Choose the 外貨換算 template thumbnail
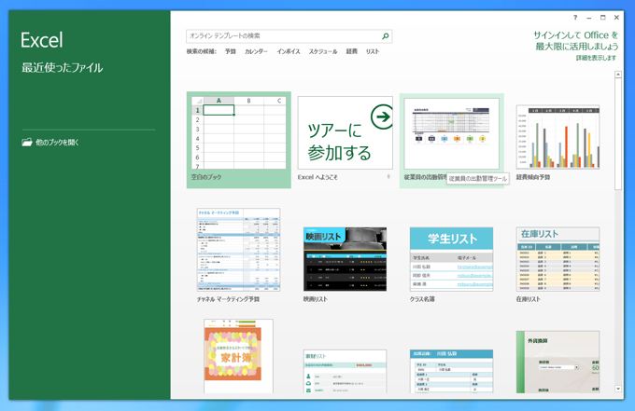 [x=557, y=362]
